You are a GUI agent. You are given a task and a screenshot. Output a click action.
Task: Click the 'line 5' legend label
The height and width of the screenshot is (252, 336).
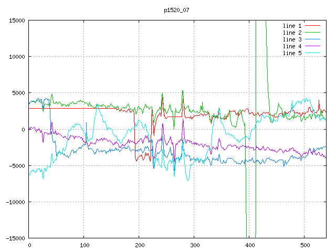click(292, 53)
